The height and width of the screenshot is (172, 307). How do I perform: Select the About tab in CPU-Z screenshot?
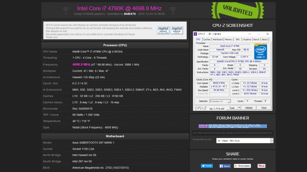coord(265,39)
